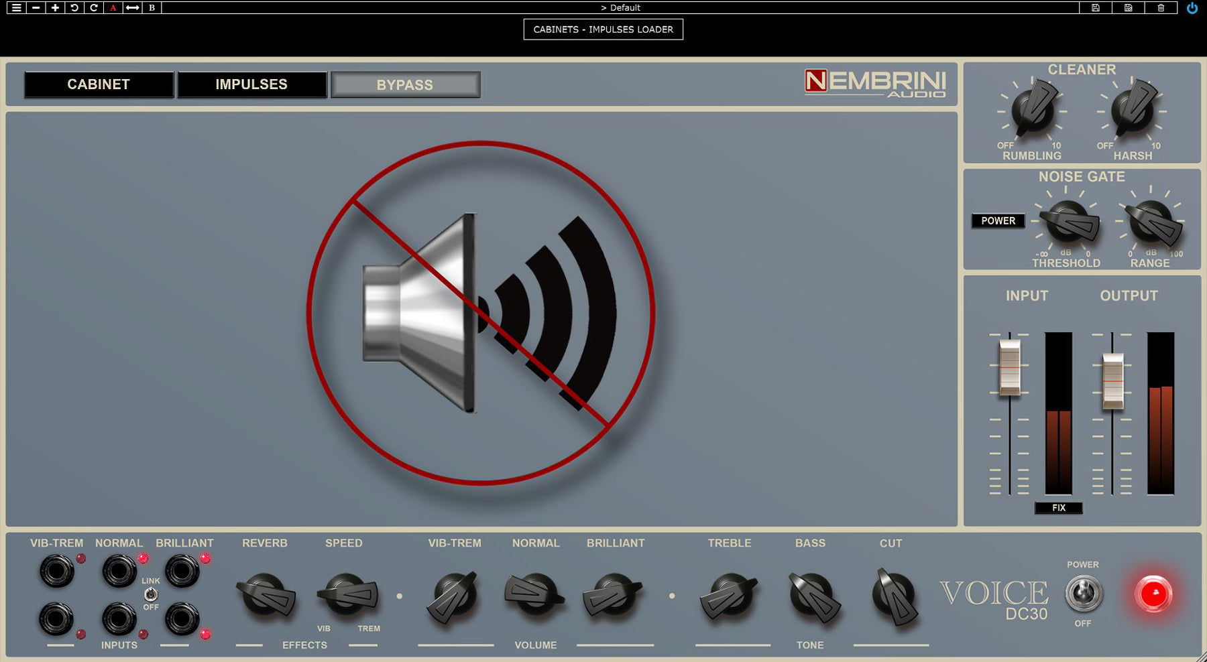Screen dimensions: 1207x662
Task: Switch to the CABINET tab
Action: coord(99,84)
